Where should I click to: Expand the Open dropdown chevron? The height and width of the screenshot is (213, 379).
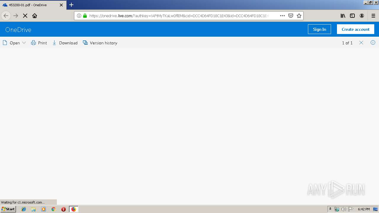[24, 43]
